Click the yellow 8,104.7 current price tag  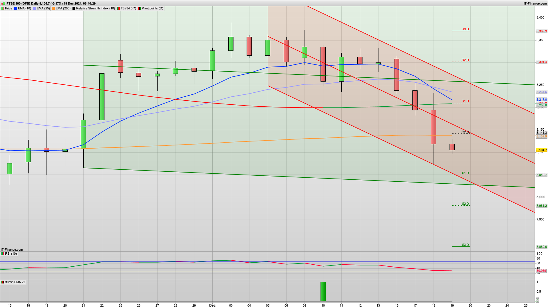point(541,150)
